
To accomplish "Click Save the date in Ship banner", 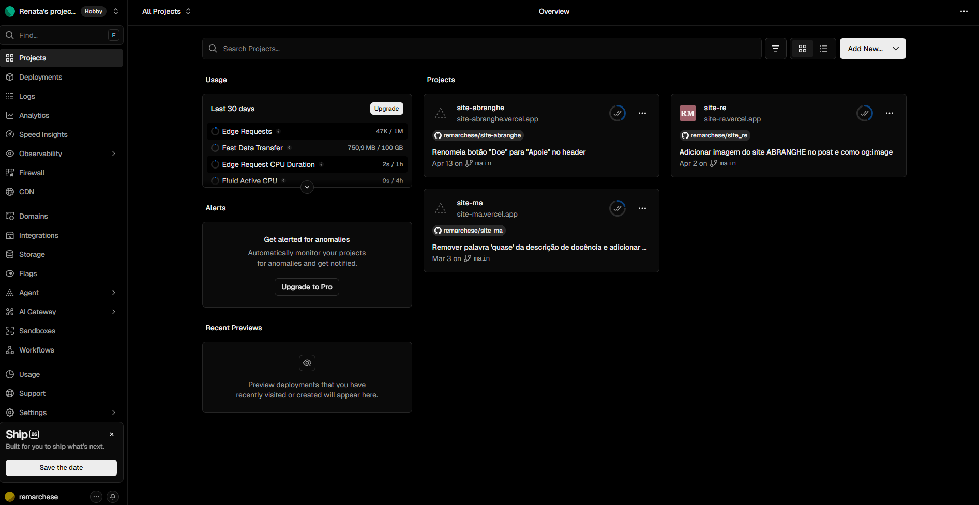I will [61, 467].
